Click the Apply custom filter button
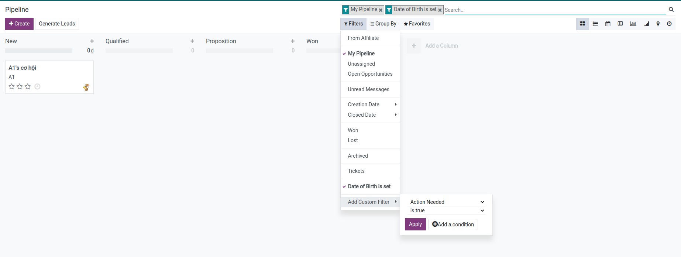 click(415, 224)
